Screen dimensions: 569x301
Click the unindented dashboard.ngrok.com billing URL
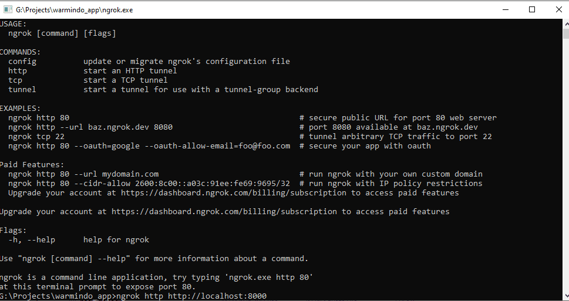tap(224, 211)
